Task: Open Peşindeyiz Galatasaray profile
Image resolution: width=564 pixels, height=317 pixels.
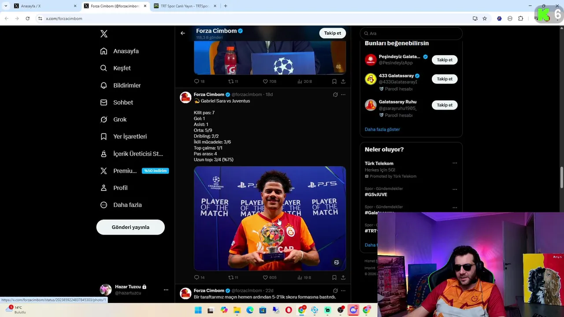Action: (x=400, y=57)
